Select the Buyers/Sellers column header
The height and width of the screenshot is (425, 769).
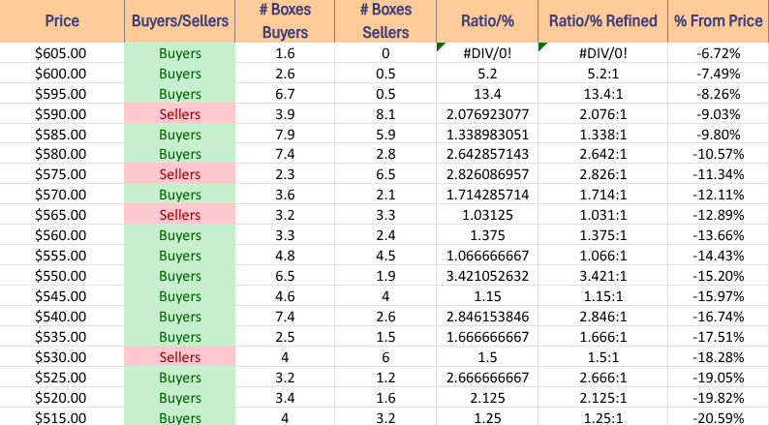(x=179, y=21)
